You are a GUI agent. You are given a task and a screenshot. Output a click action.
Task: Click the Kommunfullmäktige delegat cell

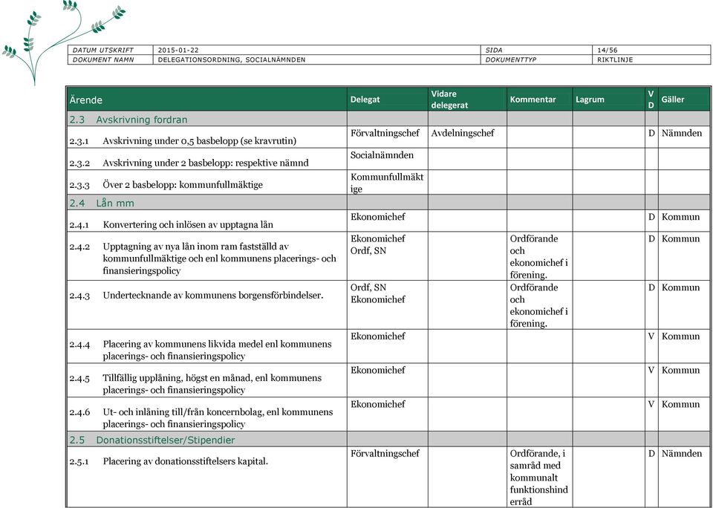tap(386, 183)
